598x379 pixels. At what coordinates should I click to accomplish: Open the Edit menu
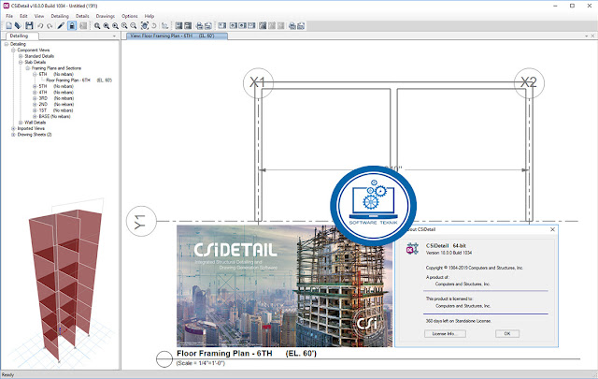[x=23, y=16]
